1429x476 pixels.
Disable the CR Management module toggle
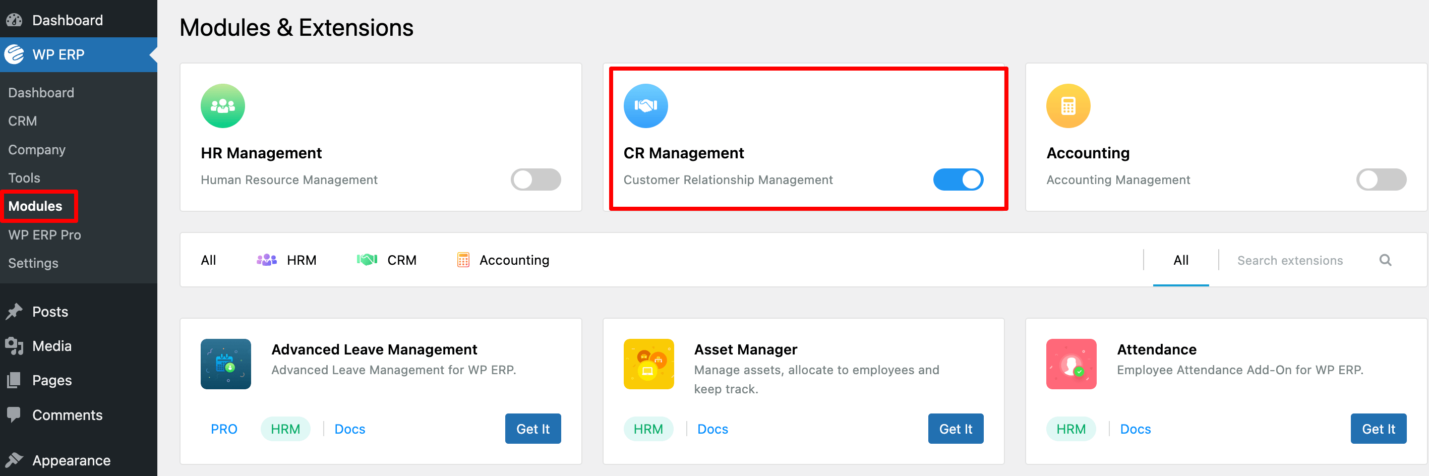(958, 179)
